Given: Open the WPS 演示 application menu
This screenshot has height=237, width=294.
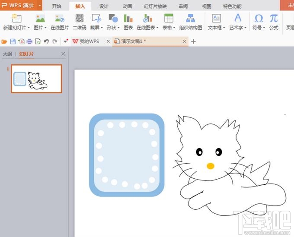Looking at the screenshot, I should pos(21,5).
